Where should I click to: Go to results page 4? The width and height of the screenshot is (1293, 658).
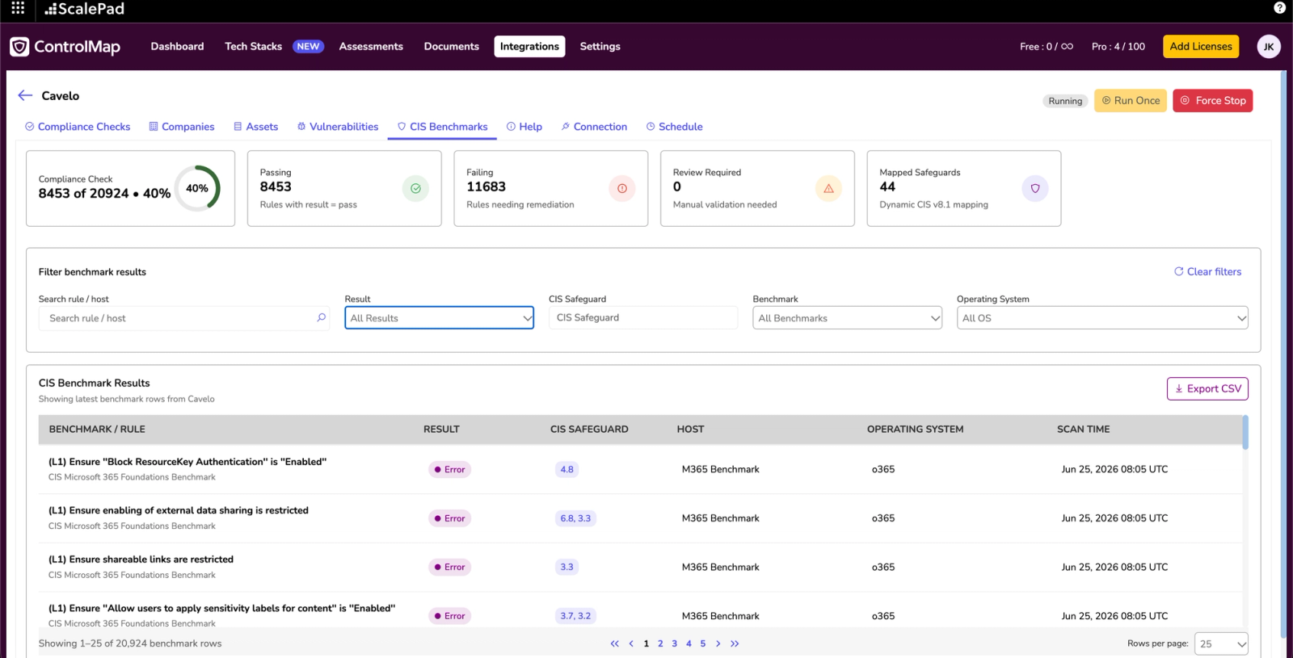click(689, 643)
